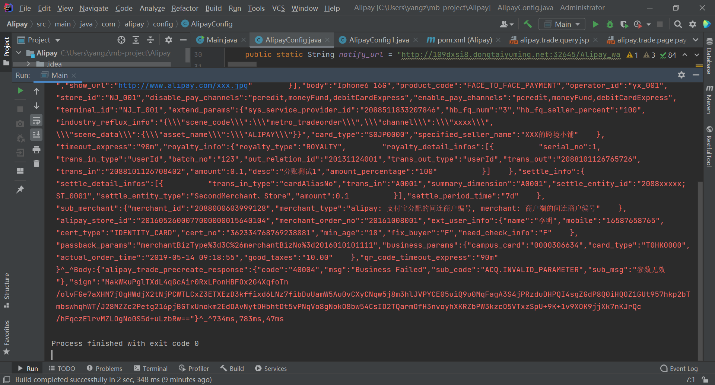This screenshot has width=715, height=385.
Task: Open IDE settings gear in top toolbar
Action: [x=693, y=24]
